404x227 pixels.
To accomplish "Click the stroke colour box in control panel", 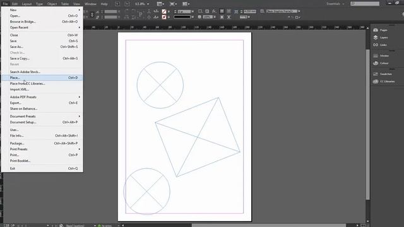I will [164, 17].
